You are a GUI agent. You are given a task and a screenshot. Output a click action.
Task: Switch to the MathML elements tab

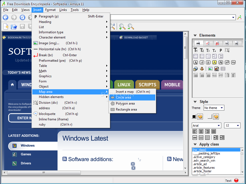click(x=208, y=43)
